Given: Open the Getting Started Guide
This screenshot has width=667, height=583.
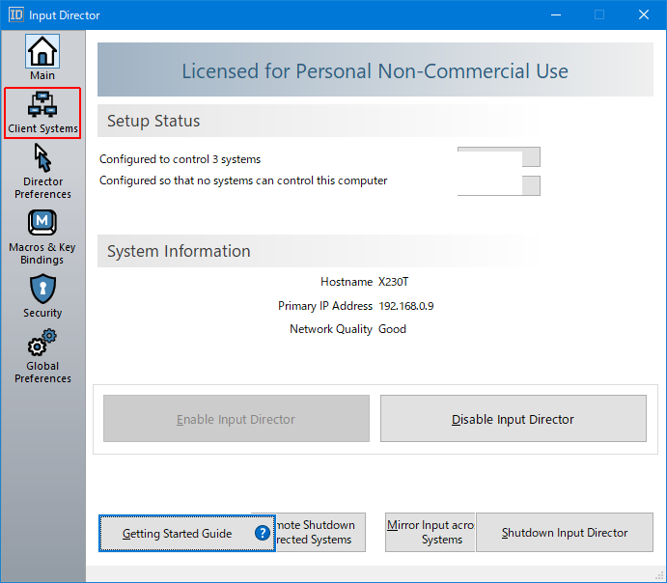Looking at the screenshot, I should [x=177, y=533].
